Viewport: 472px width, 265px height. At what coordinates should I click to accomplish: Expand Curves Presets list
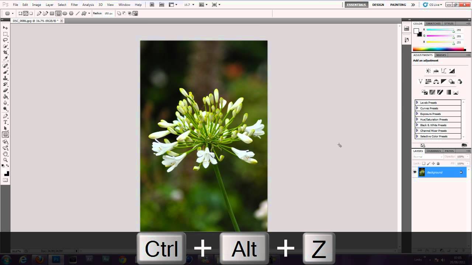click(x=417, y=108)
